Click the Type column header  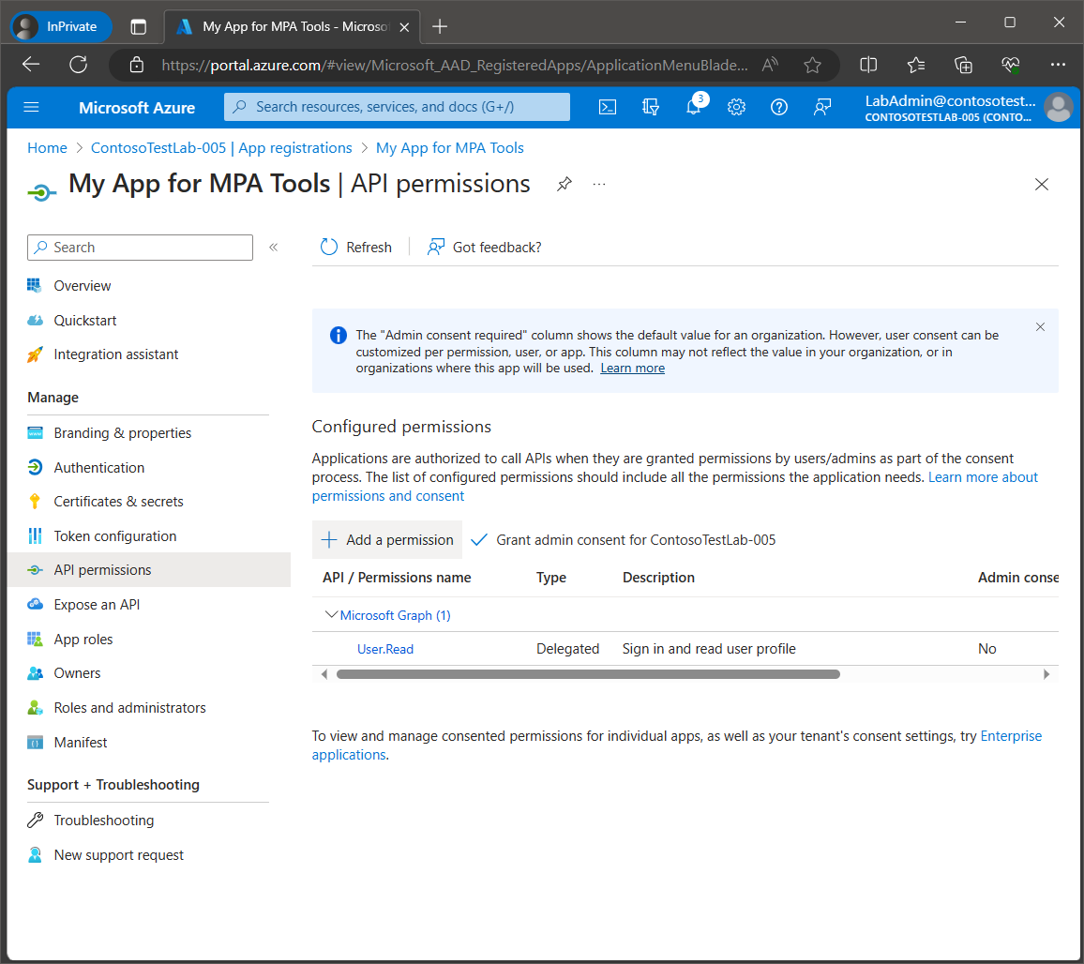pos(551,578)
